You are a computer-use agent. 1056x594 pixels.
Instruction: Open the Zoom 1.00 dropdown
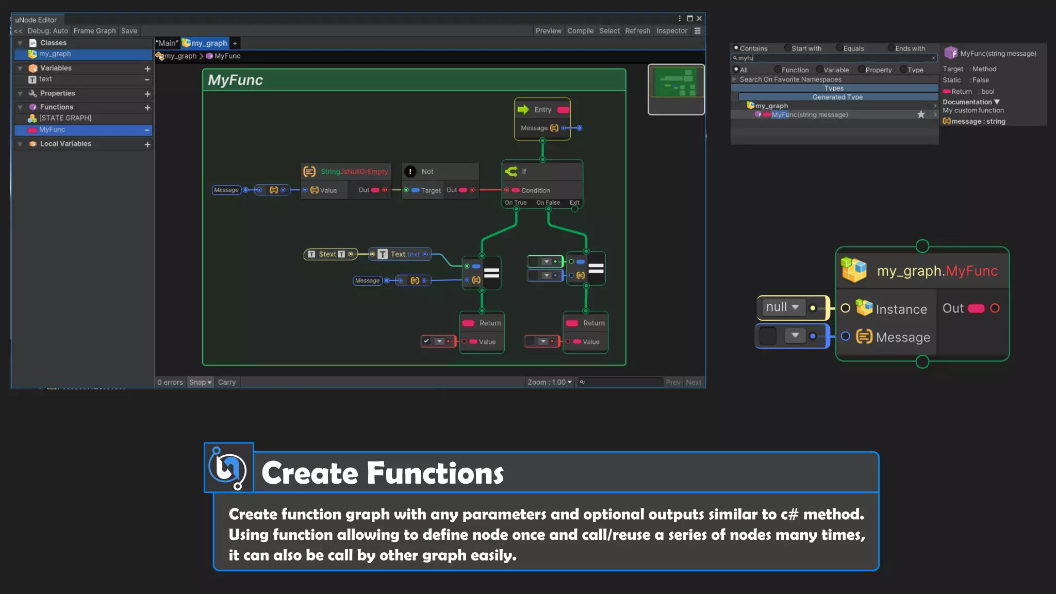[549, 382]
